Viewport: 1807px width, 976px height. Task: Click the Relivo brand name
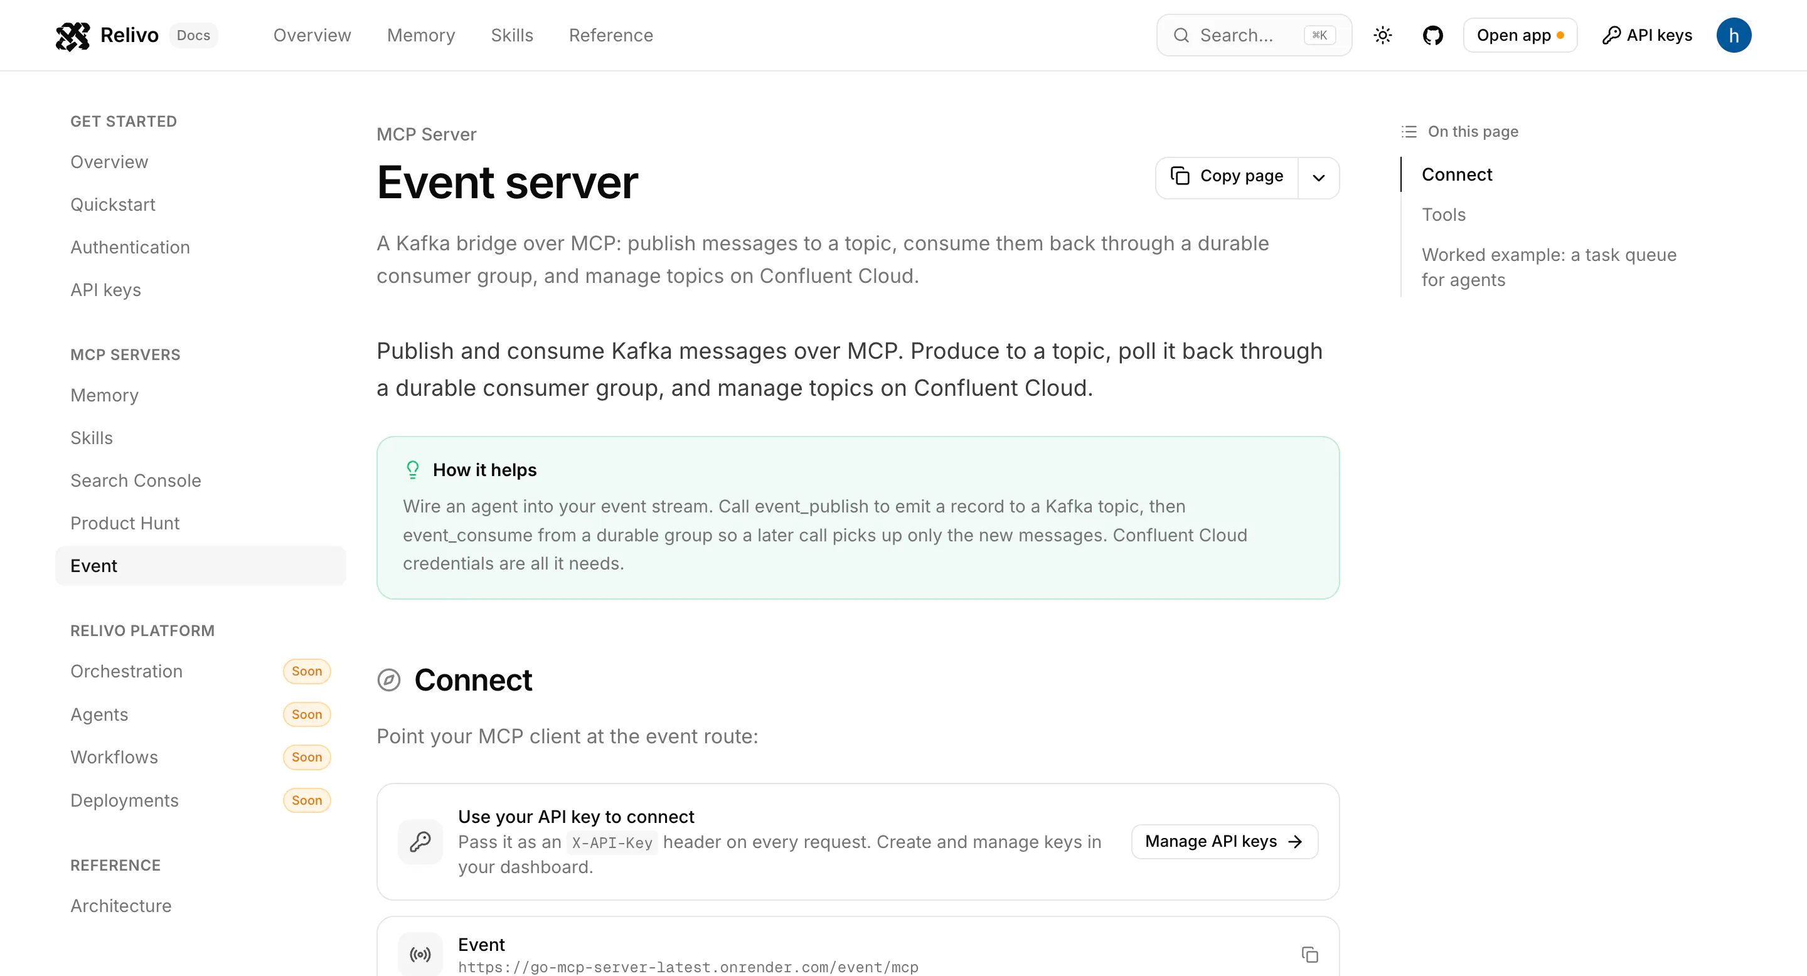129,35
